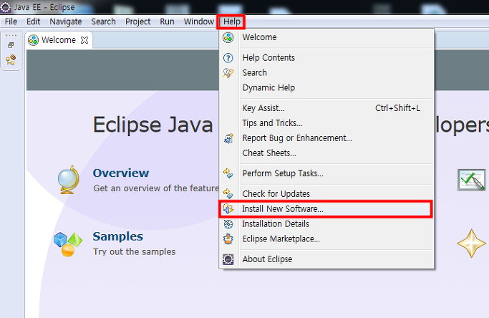Open Help Contents
The width and height of the screenshot is (489, 318).
(326, 58)
